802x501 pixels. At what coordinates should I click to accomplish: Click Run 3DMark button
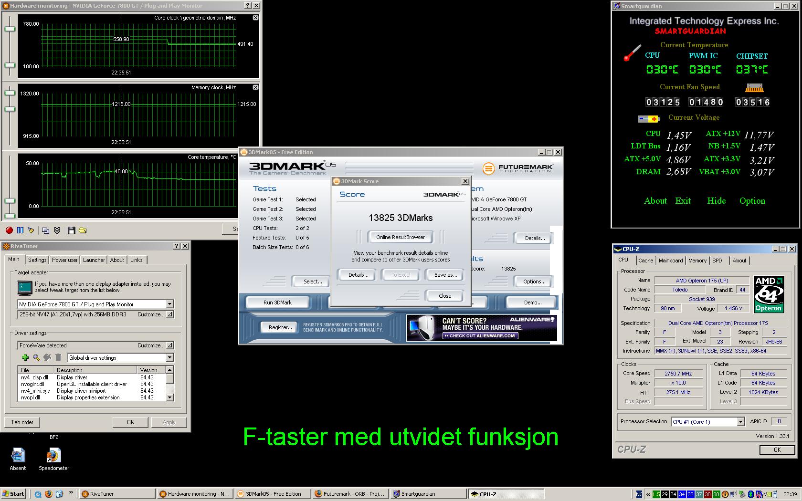pos(277,303)
